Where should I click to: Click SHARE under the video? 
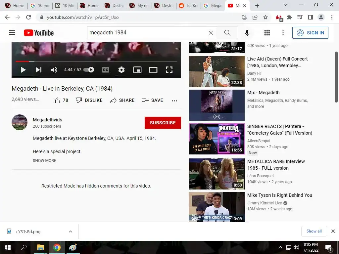pyautogui.click(x=122, y=100)
